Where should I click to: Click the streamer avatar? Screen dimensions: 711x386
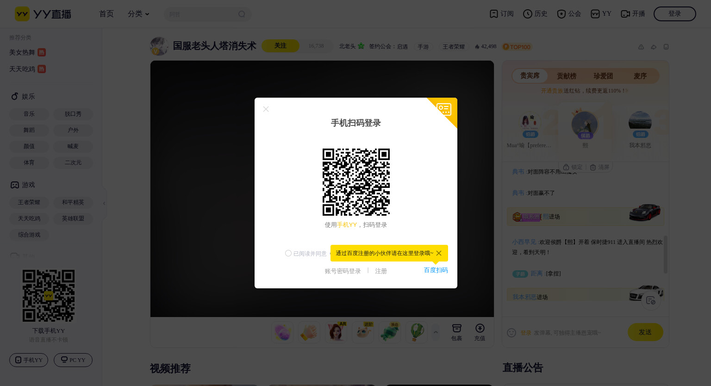[x=159, y=46]
